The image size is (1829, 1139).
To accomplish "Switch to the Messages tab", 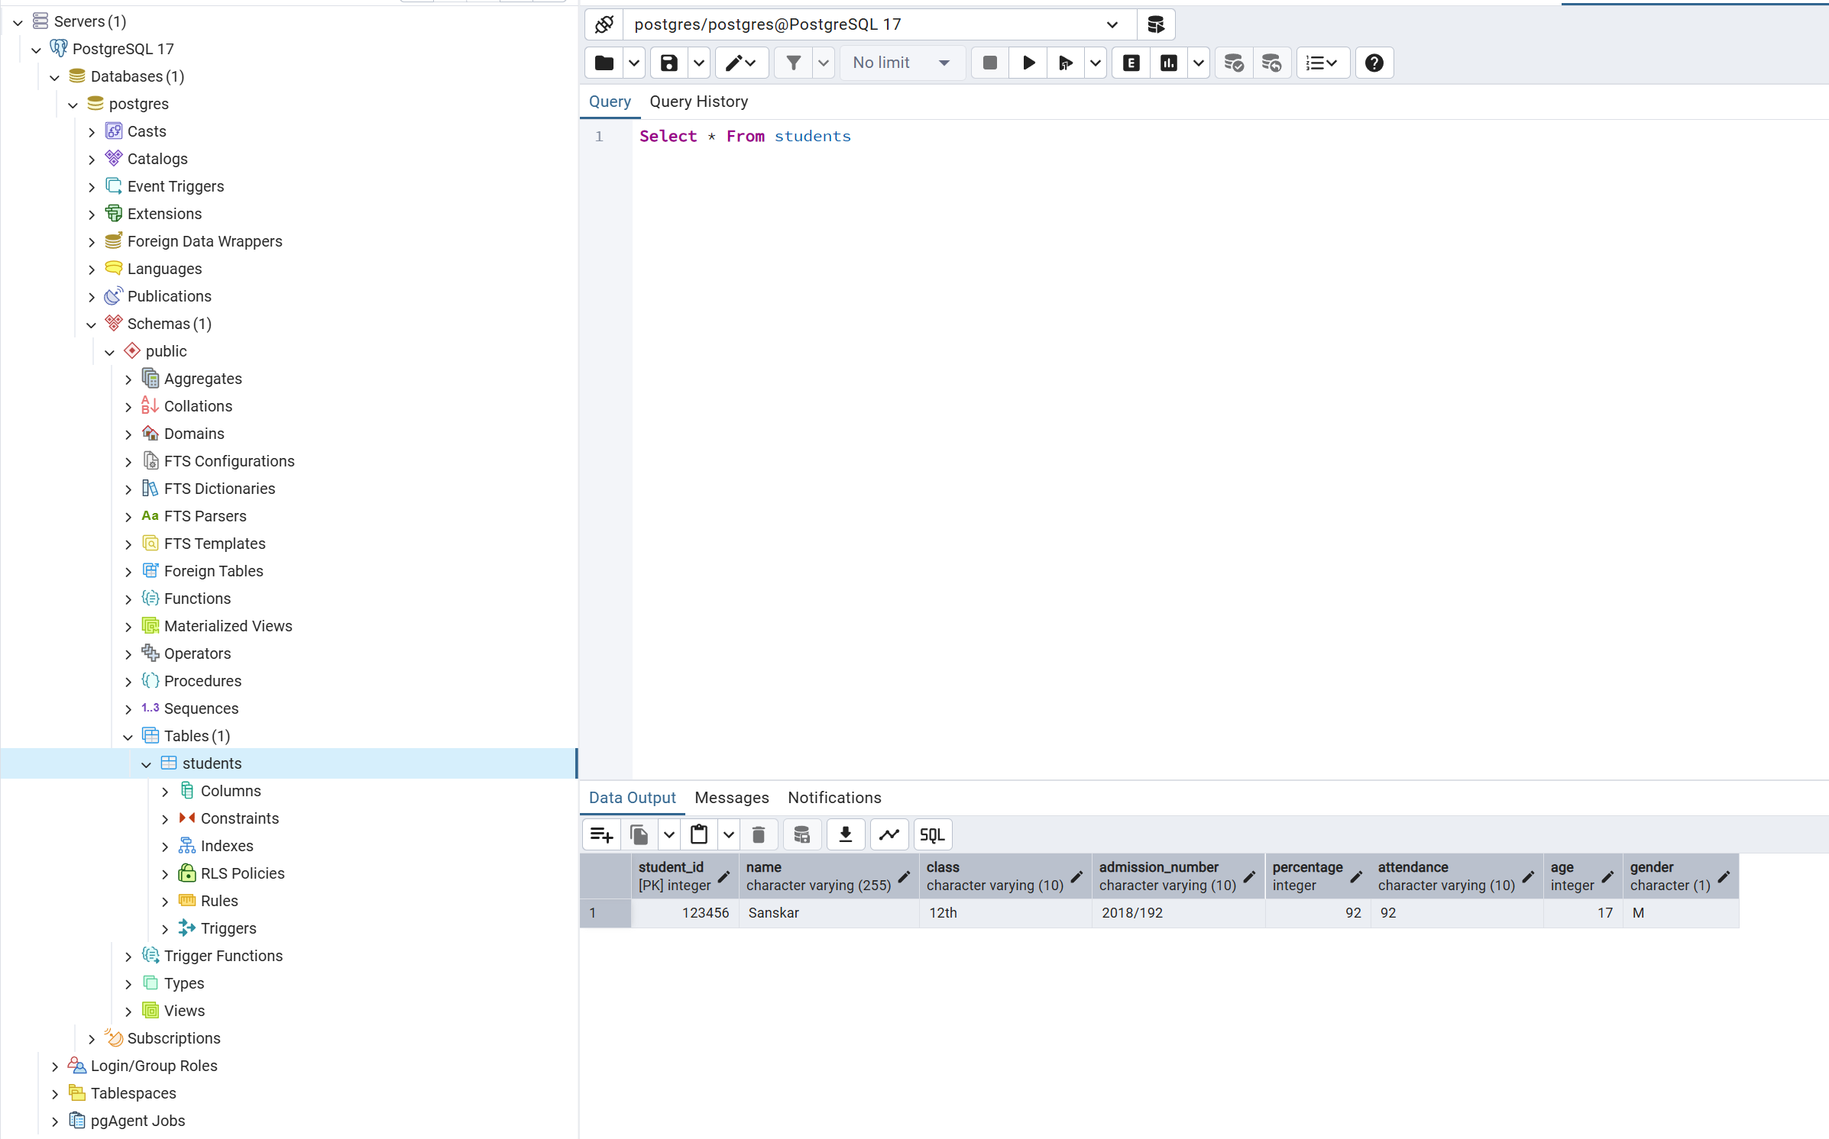I will click(x=731, y=798).
